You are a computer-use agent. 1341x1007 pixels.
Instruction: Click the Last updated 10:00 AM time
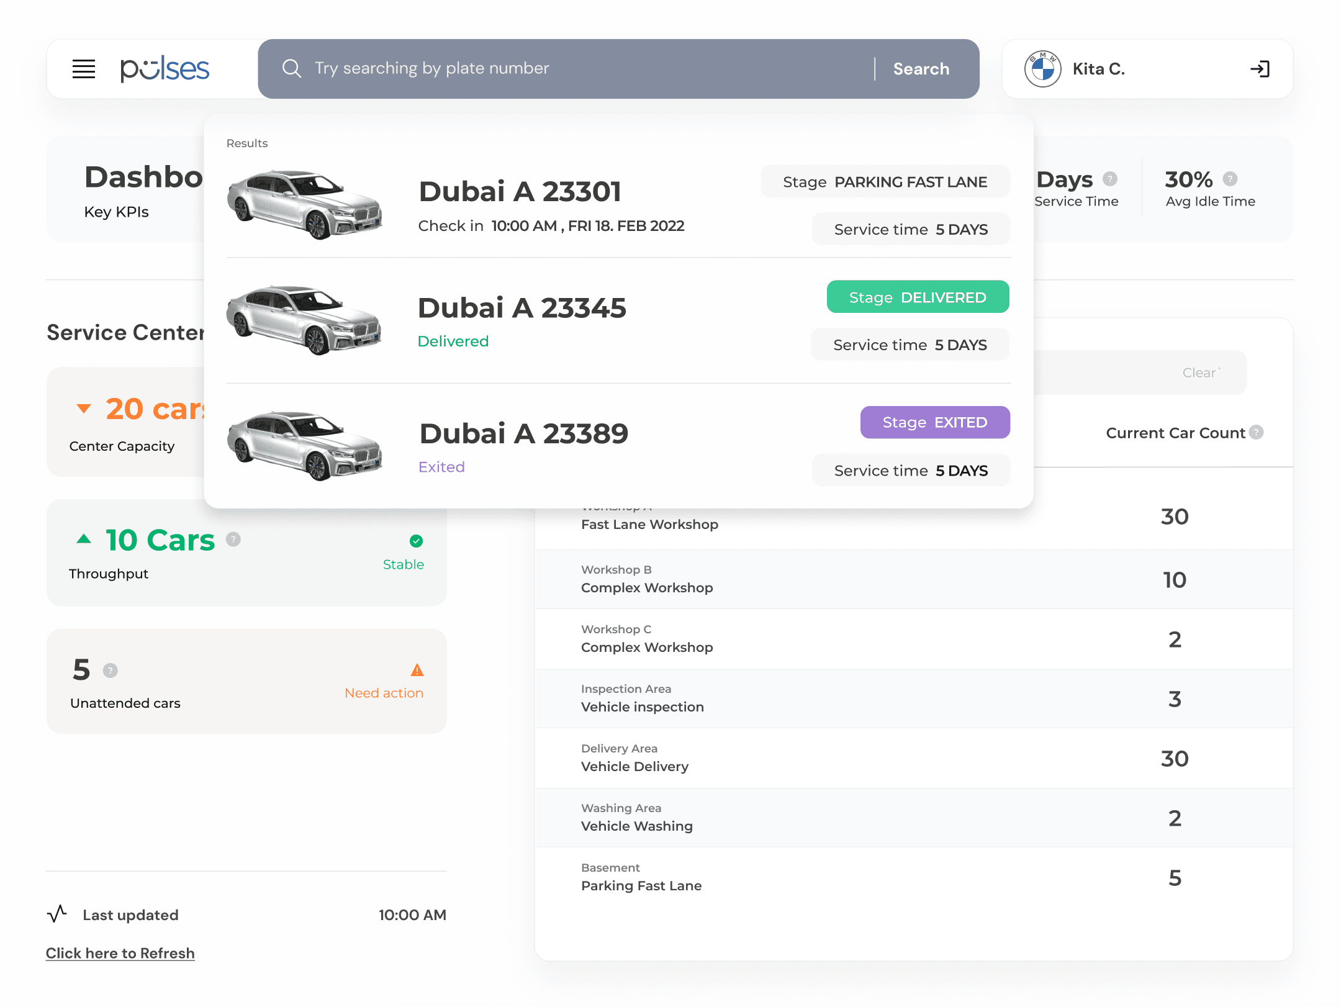tap(412, 914)
